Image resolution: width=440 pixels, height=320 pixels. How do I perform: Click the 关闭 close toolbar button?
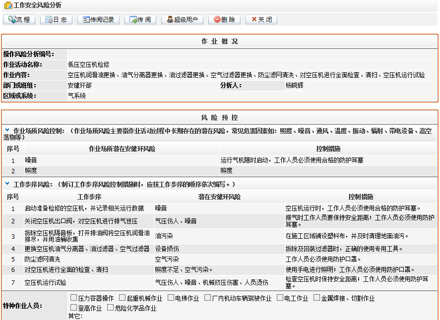pyautogui.click(x=261, y=20)
